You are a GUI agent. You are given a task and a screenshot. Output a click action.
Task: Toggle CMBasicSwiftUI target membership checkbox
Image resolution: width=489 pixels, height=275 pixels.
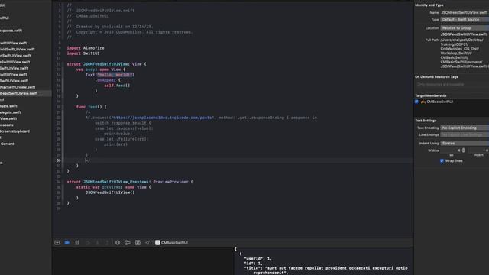click(x=416, y=102)
